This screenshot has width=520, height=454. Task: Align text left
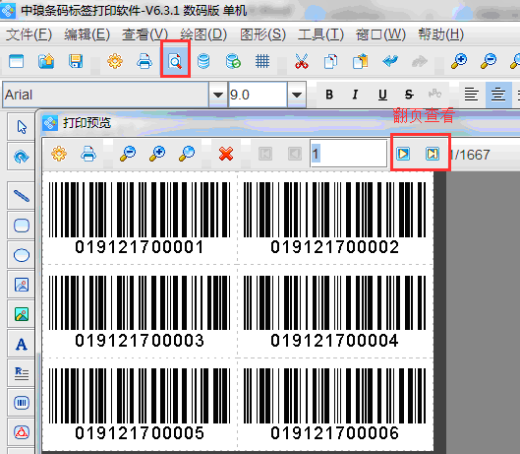(471, 95)
